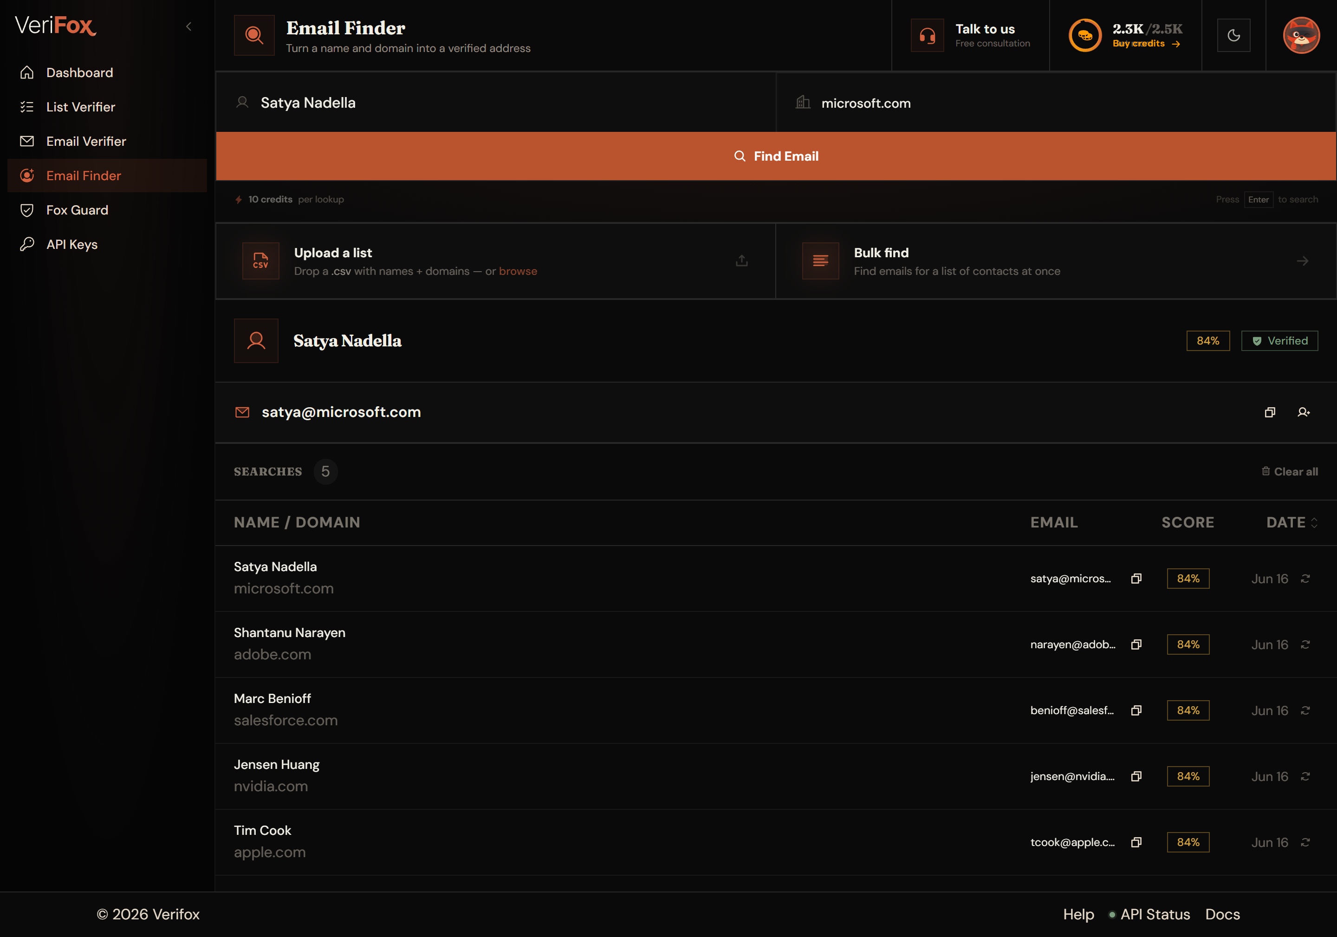1337x937 pixels.
Task: Edit the domain field microsoft.com
Action: tap(1056, 103)
